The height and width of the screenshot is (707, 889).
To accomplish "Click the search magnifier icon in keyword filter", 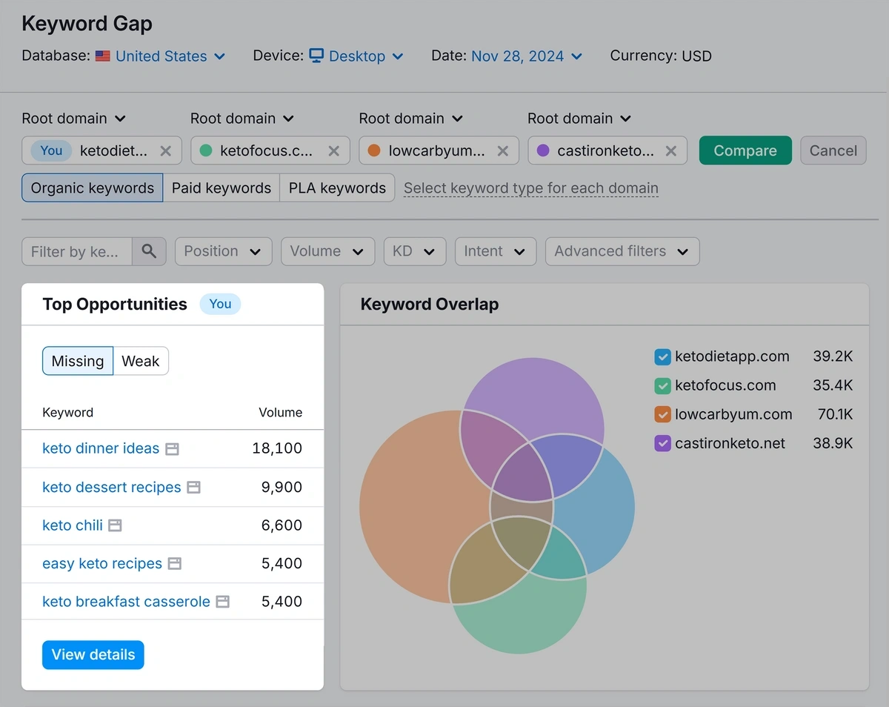I will coord(149,251).
